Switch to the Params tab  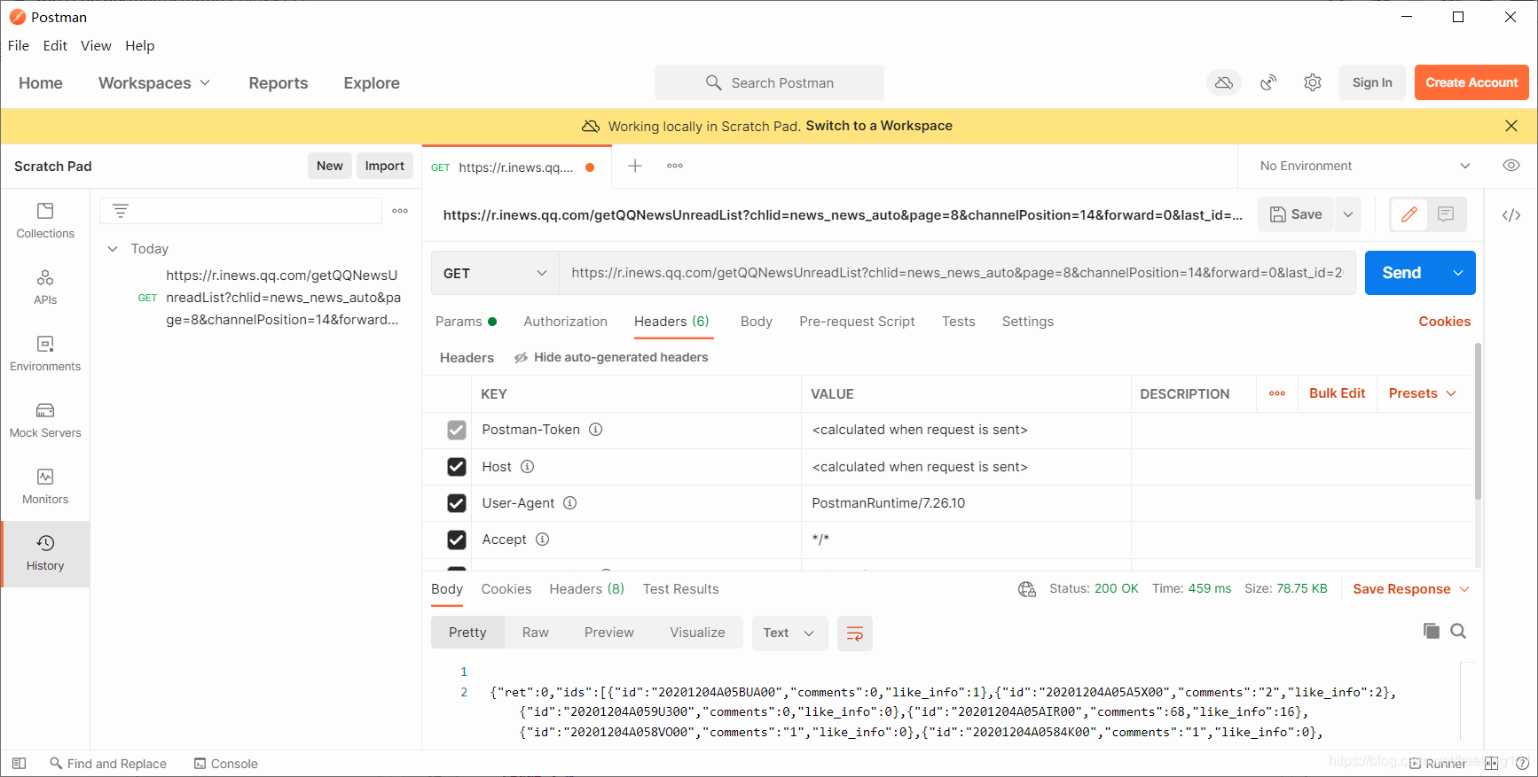coord(466,322)
